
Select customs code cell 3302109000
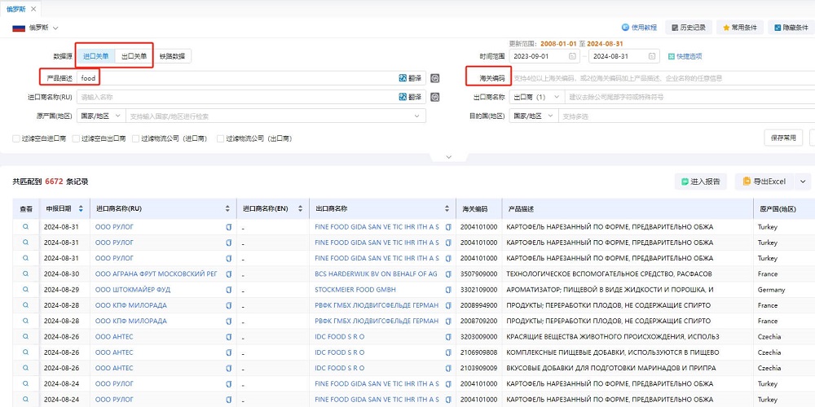(478, 290)
